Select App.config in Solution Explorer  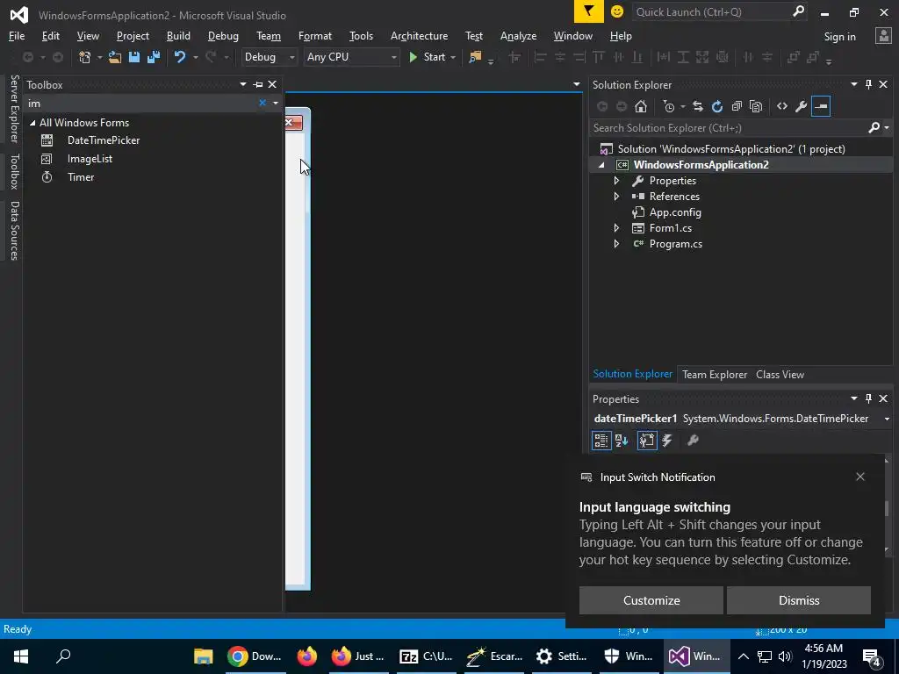point(675,212)
